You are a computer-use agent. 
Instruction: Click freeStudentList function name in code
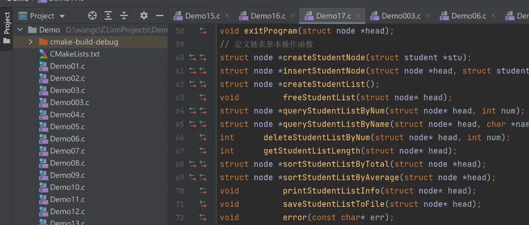(319, 97)
